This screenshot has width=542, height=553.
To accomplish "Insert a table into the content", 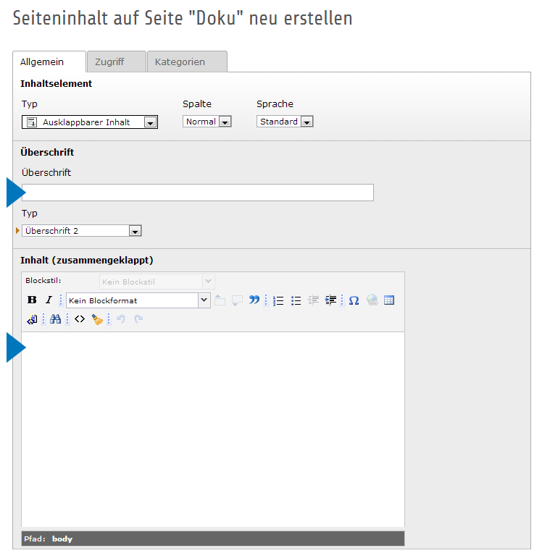I will point(389,300).
